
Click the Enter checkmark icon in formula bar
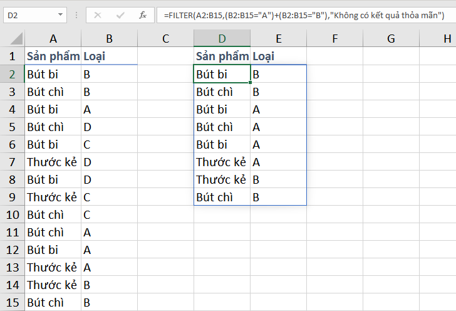click(121, 14)
